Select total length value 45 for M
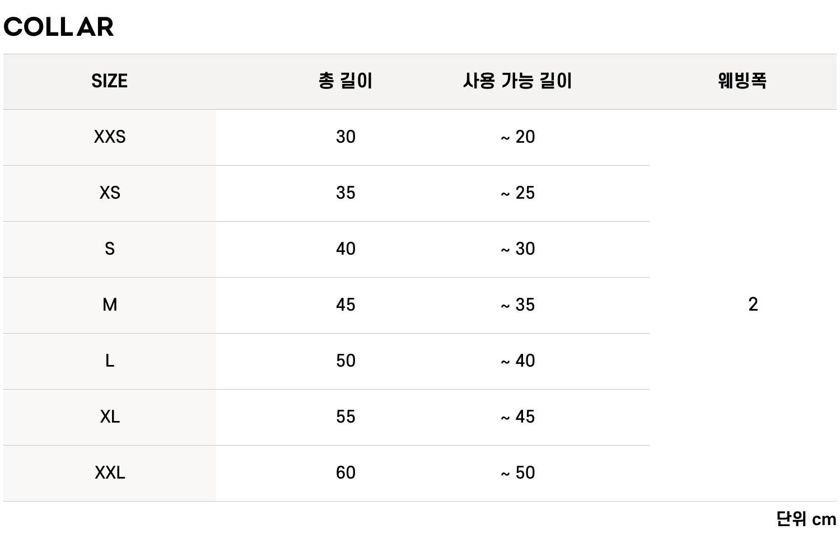This screenshot has width=840, height=548. (x=346, y=305)
